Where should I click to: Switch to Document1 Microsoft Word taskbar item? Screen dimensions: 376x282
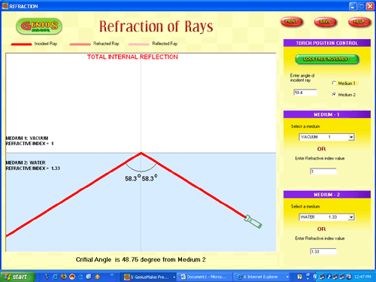[204, 277]
